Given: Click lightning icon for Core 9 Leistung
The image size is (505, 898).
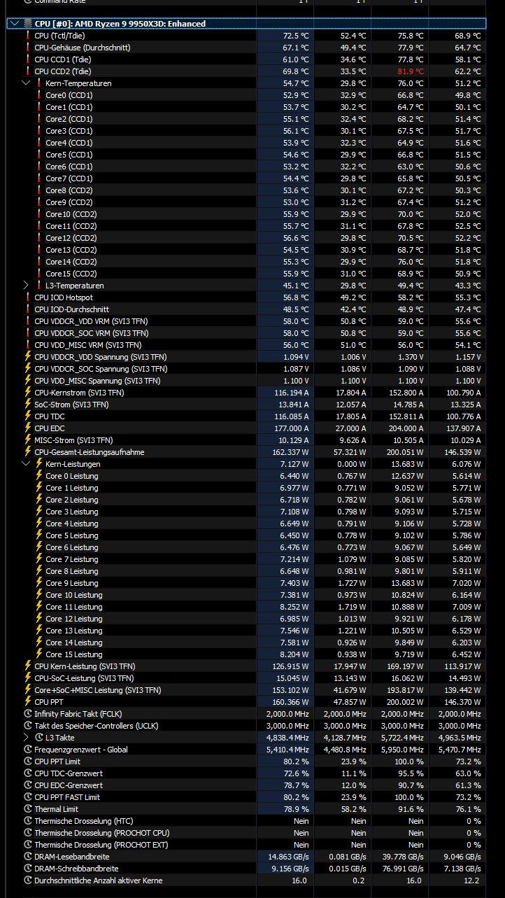Looking at the screenshot, I should pyautogui.click(x=39, y=583).
